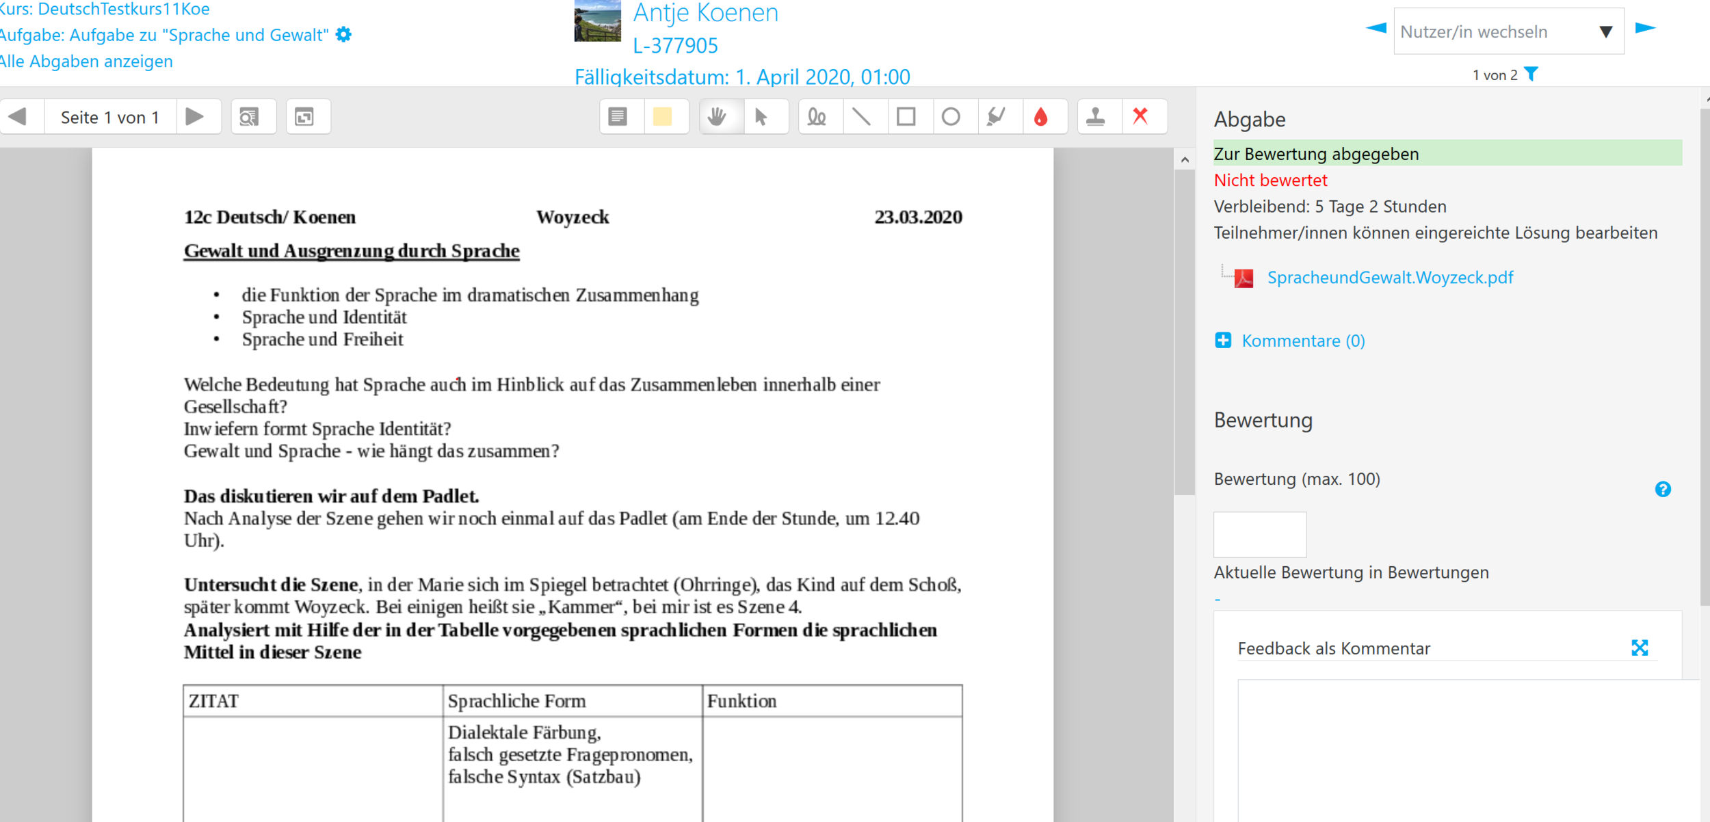Viewport: 1710px width, 822px height.
Task: Select the stamp tool
Action: click(x=1096, y=117)
